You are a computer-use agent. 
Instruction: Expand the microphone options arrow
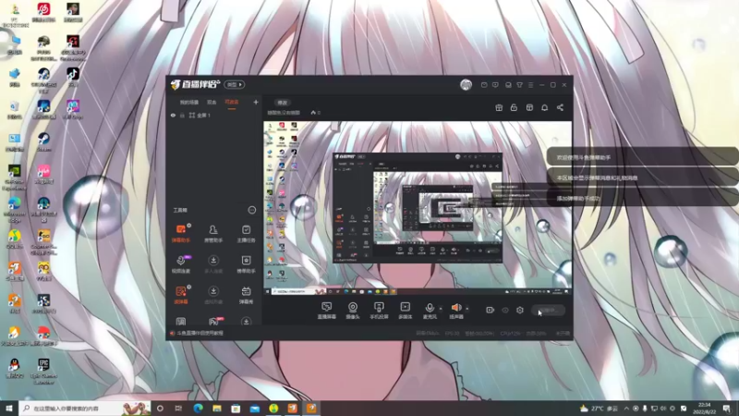[x=441, y=309]
